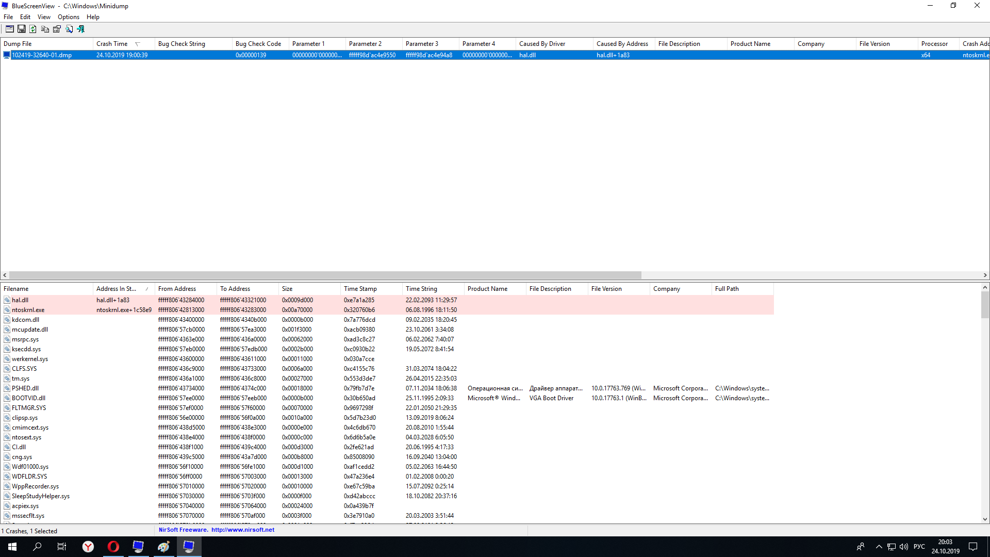The height and width of the screenshot is (557, 990).
Task: Click the Copy Selected Items icon
Action: point(45,29)
